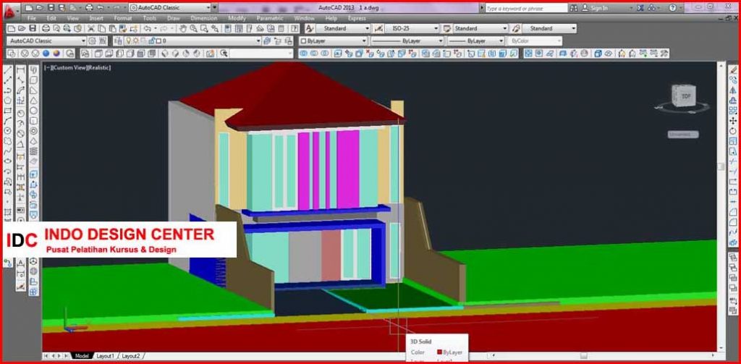Viewport: 741px width, 364px height.
Task: Select the Model tab
Action: (x=82, y=355)
